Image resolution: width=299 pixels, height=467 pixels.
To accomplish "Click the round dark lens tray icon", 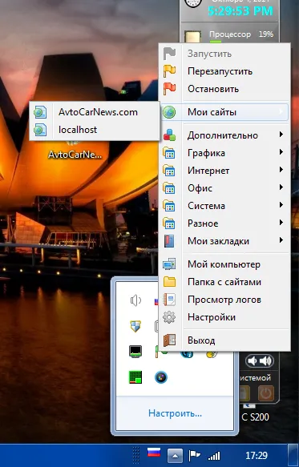I will pyautogui.click(x=161, y=377).
